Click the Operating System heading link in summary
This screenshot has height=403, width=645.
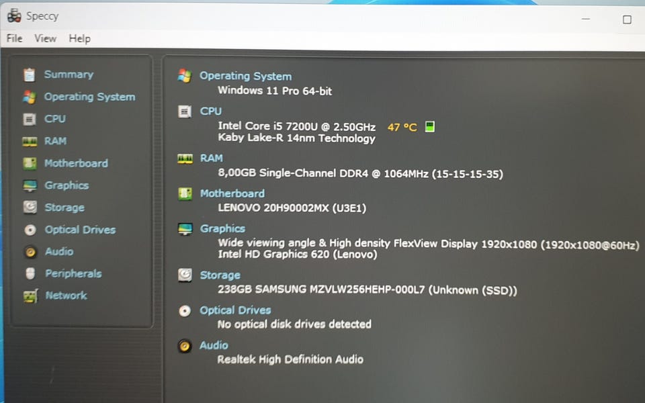tap(246, 76)
